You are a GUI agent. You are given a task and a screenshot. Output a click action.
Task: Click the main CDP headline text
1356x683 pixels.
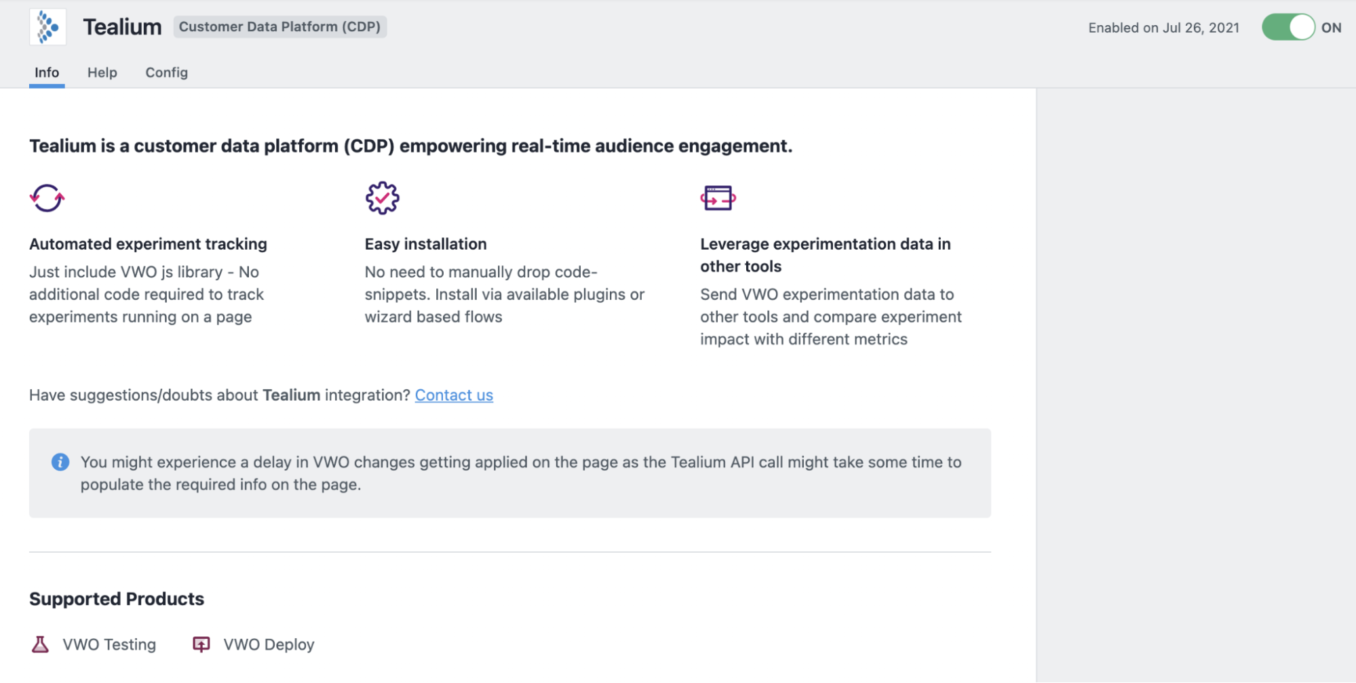click(411, 146)
